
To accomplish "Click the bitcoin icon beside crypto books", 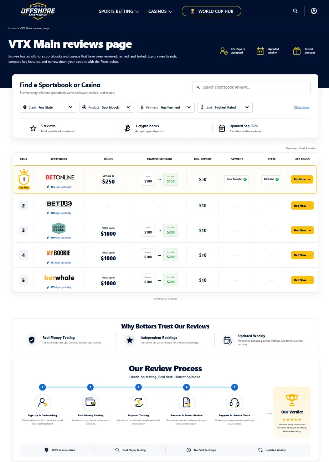I will [127, 128].
